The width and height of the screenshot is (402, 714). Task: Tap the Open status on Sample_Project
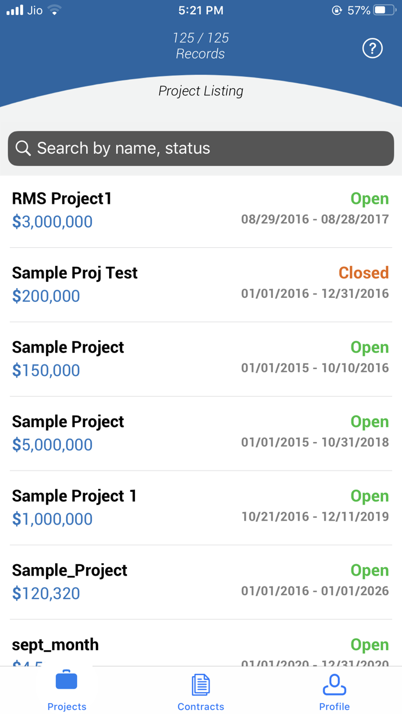point(370,570)
